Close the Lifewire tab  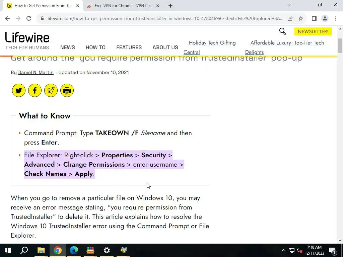78,6
